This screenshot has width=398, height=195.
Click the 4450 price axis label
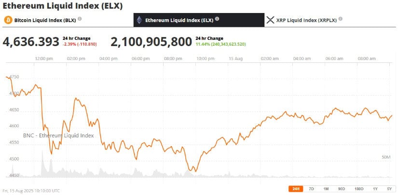pyautogui.click(x=14, y=175)
